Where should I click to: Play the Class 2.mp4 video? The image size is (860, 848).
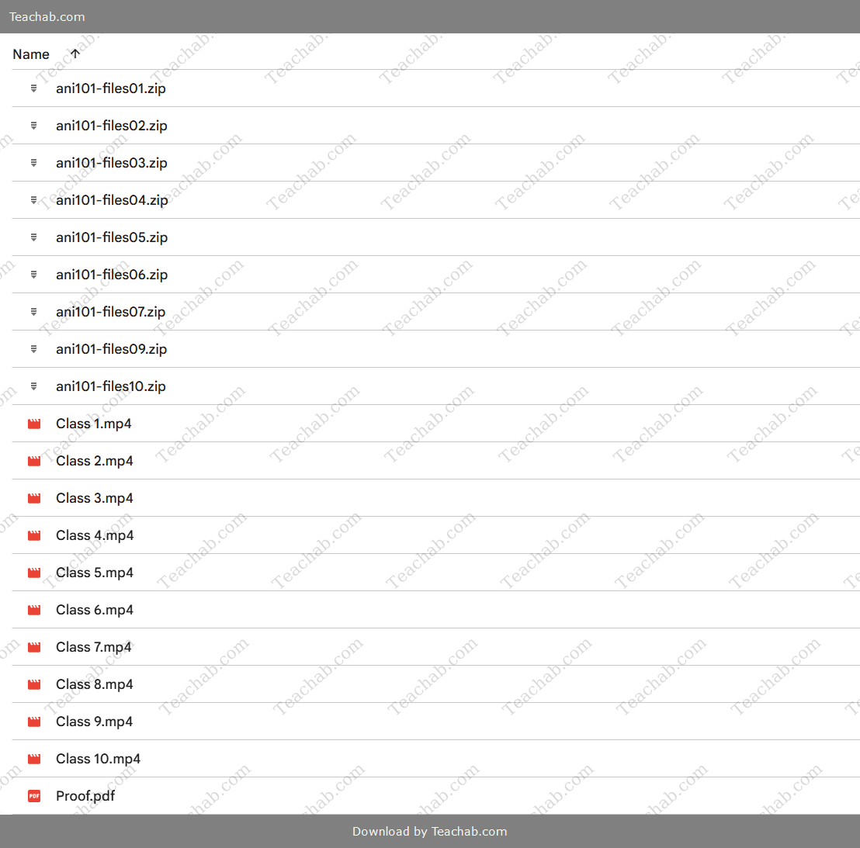94,461
